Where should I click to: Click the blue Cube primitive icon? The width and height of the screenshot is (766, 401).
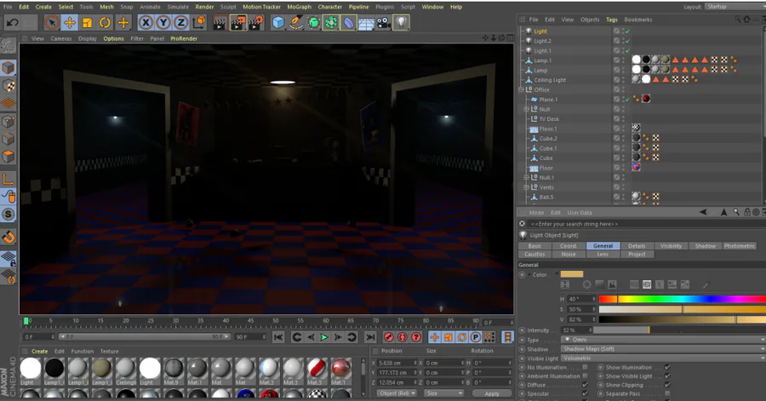tap(278, 22)
